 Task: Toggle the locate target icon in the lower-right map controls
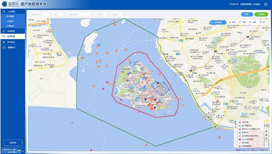point(266,138)
